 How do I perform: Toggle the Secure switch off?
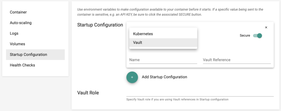pos(258,36)
